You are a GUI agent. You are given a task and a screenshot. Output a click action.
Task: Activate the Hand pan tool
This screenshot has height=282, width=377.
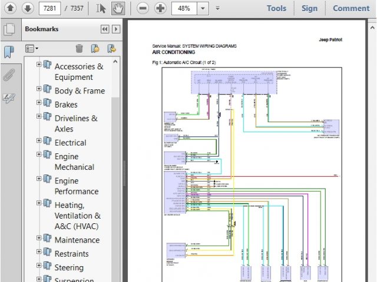[118, 8]
